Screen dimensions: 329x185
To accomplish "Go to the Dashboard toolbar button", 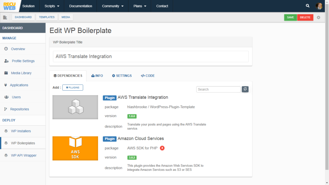I will (x=23, y=17).
